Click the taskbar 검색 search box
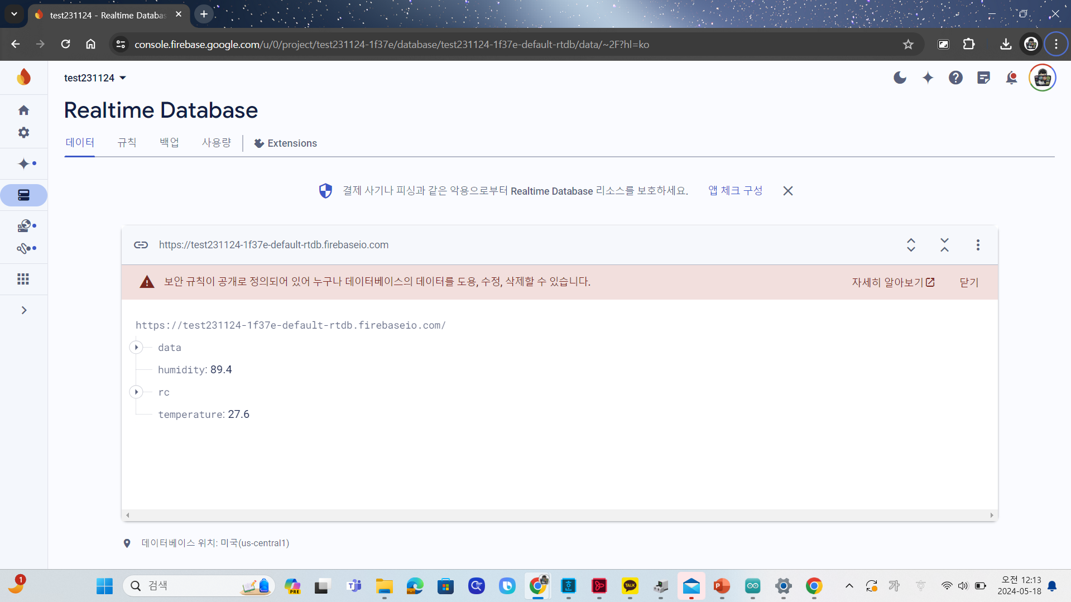The height and width of the screenshot is (602, 1071). pos(199,586)
